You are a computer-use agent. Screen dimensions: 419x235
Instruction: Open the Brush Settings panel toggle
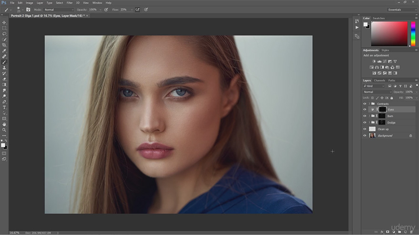pos(28,9)
